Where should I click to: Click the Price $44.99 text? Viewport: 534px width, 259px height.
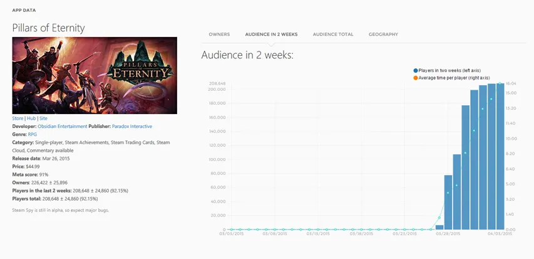[x=26, y=167]
